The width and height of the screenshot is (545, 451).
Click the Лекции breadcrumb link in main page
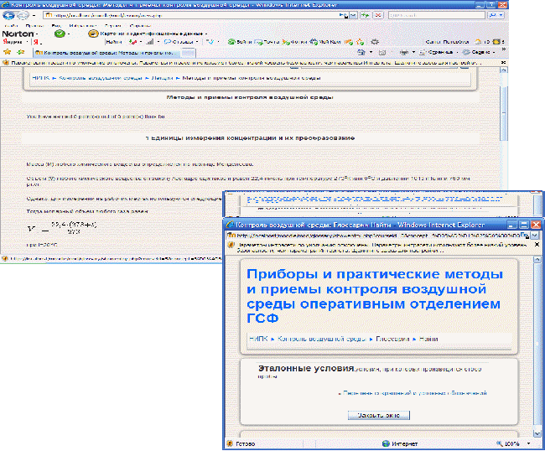click(x=163, y=78)
